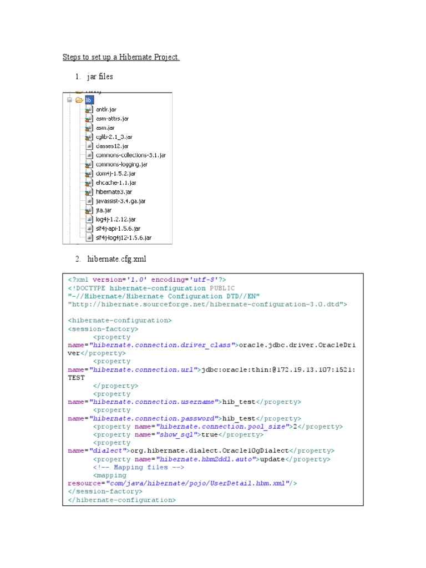Select the slf4j-log4j12-1.5.6.jar file name
The image size is (426, 568).
pos(124,237)
